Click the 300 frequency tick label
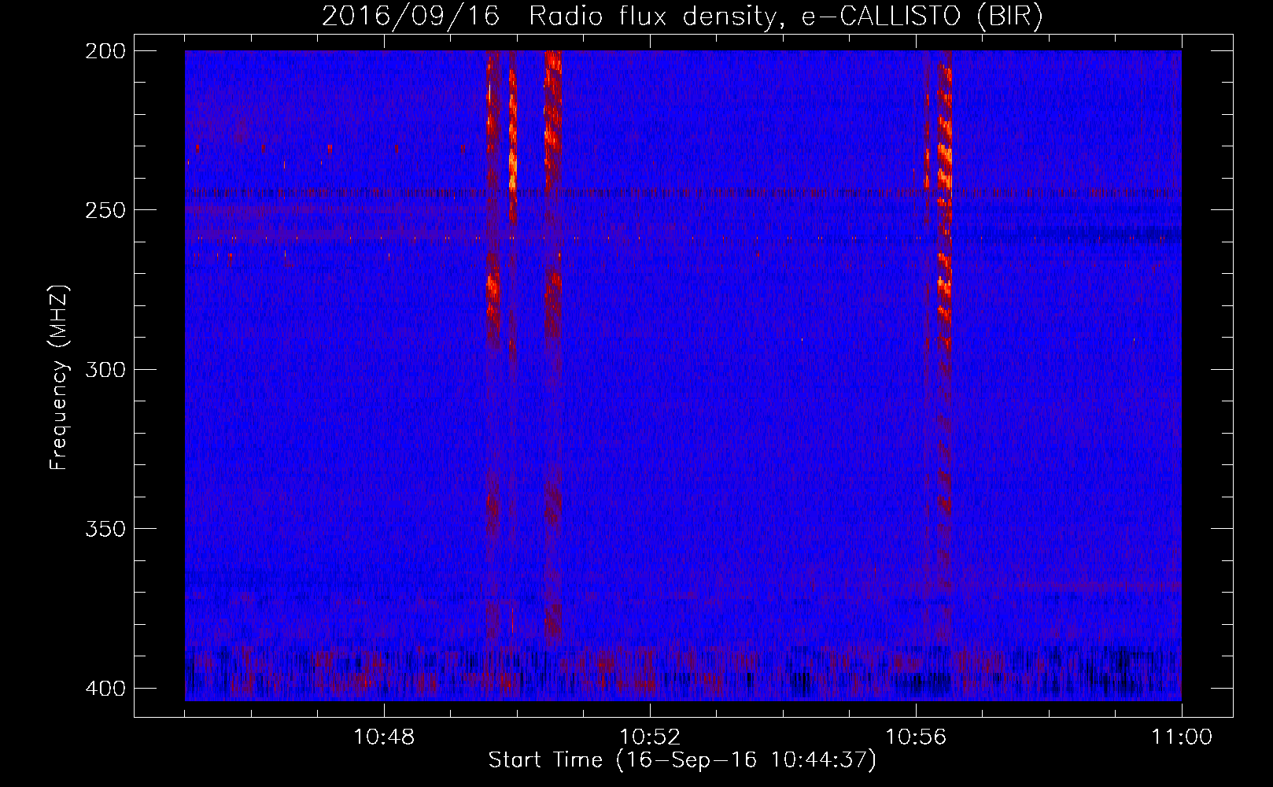The image size is (1273, 787). [x=105, y=370]
